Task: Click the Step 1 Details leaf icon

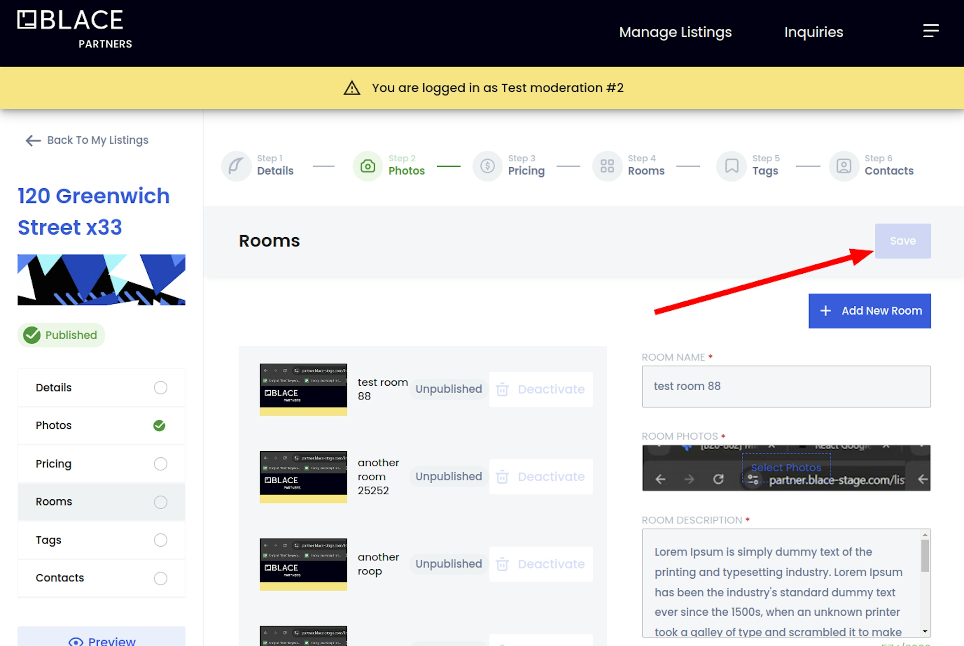Action: [x=236, y=166]
